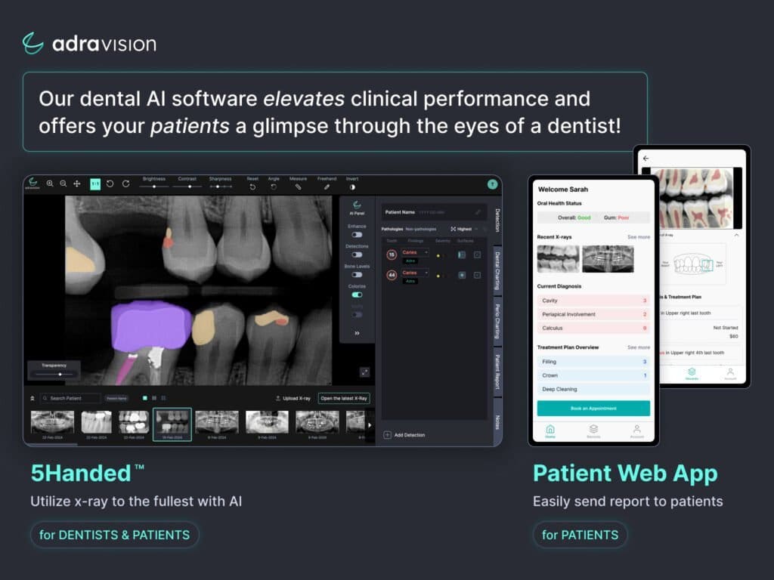Select the Angle tool
The width and height of the screenshot is (774, 580).
[x=274, y=187]
